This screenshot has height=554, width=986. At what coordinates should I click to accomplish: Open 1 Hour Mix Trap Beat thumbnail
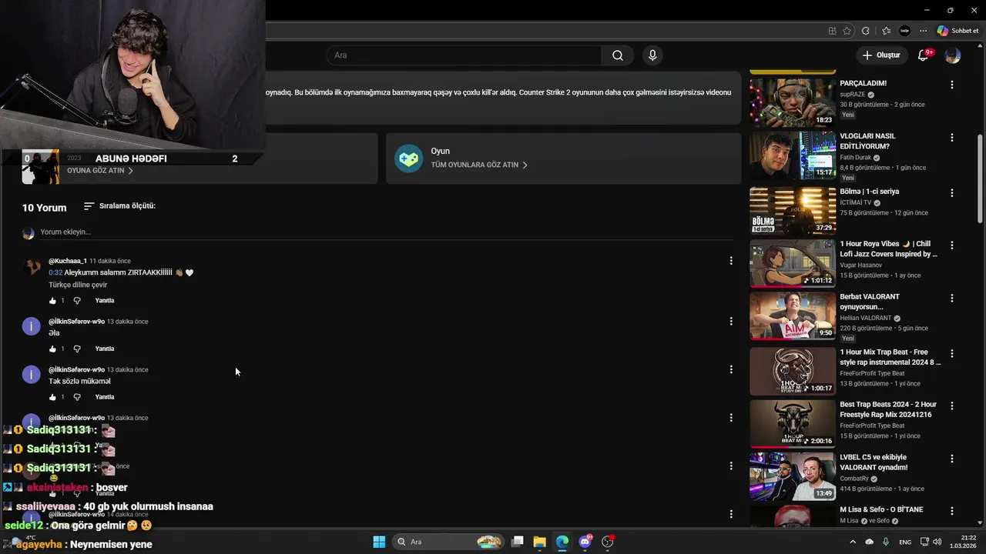click(793, 371)
